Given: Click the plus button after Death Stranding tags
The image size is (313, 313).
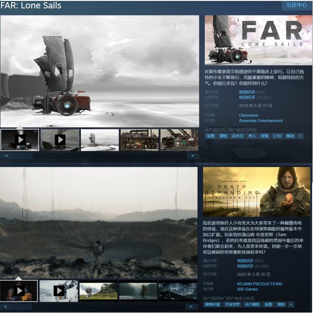Looking at the screenshot, I should tap(291, 304).
